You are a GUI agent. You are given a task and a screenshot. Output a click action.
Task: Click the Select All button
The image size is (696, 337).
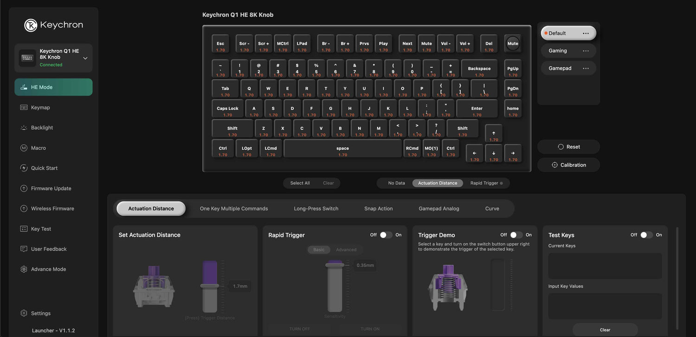coord(300,183)
